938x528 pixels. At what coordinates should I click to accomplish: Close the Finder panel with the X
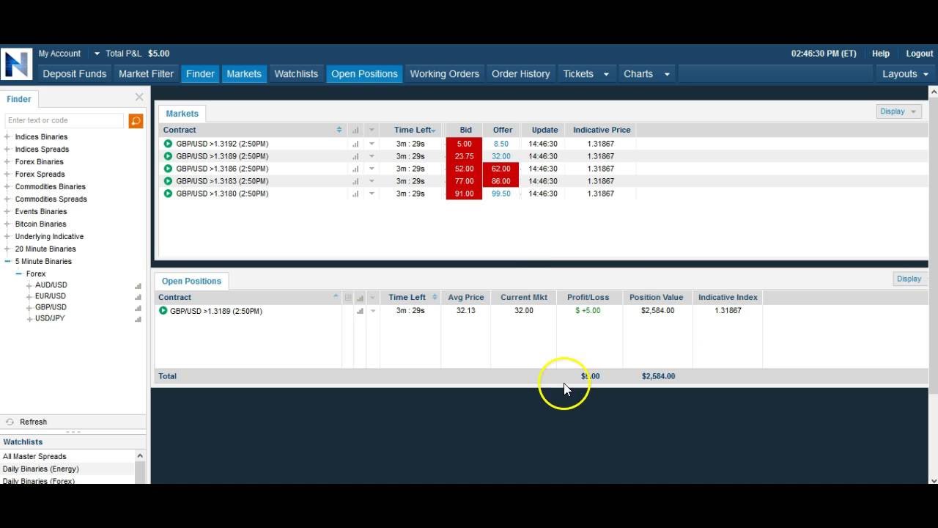(139, 97)
